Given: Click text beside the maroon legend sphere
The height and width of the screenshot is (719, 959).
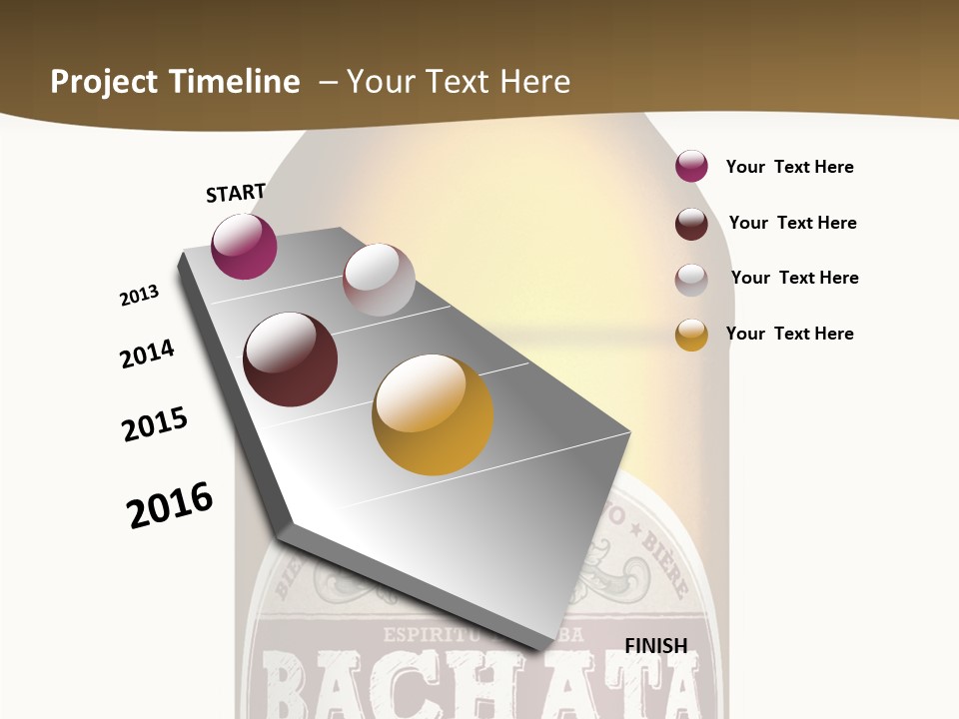Looking at the screenshot, I should (x=792, y=223).
